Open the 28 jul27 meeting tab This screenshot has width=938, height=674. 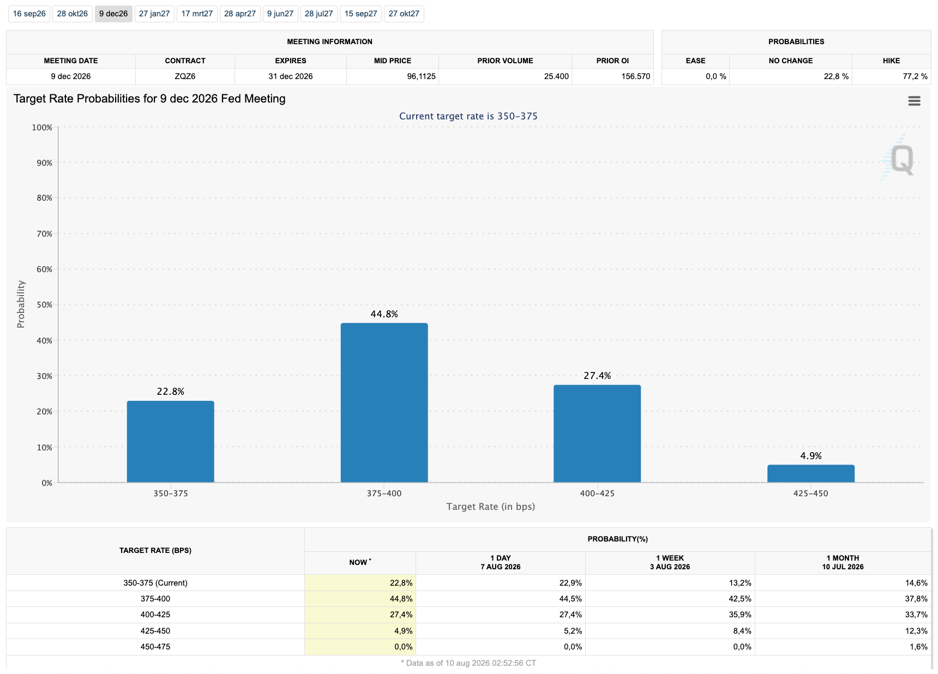[319, 14]
